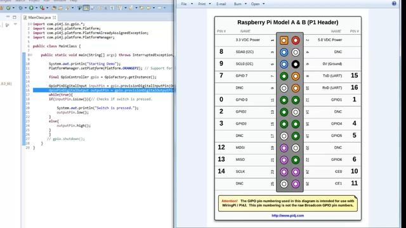Screen dimensions: 406x228
Task: Click the black 0V (Ground) pin
Action: [x=296, y=64]
